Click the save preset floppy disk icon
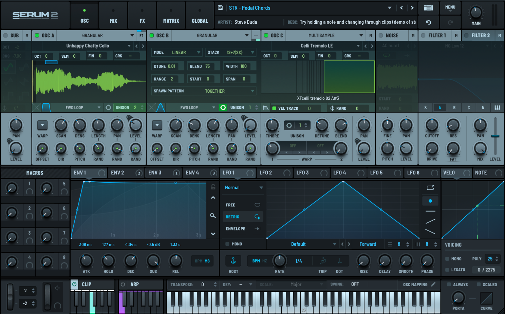 (x=220, y=8)
